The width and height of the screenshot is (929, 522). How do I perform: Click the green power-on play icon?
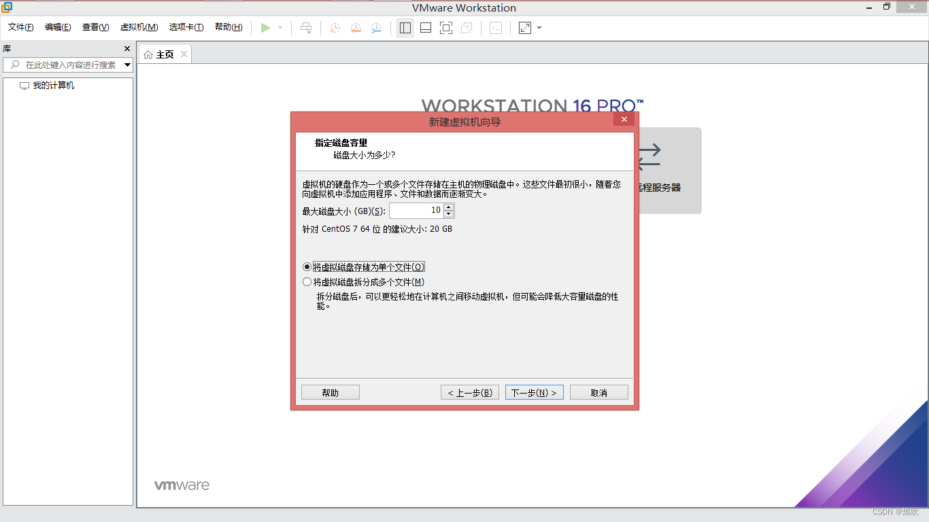[265, 28]
